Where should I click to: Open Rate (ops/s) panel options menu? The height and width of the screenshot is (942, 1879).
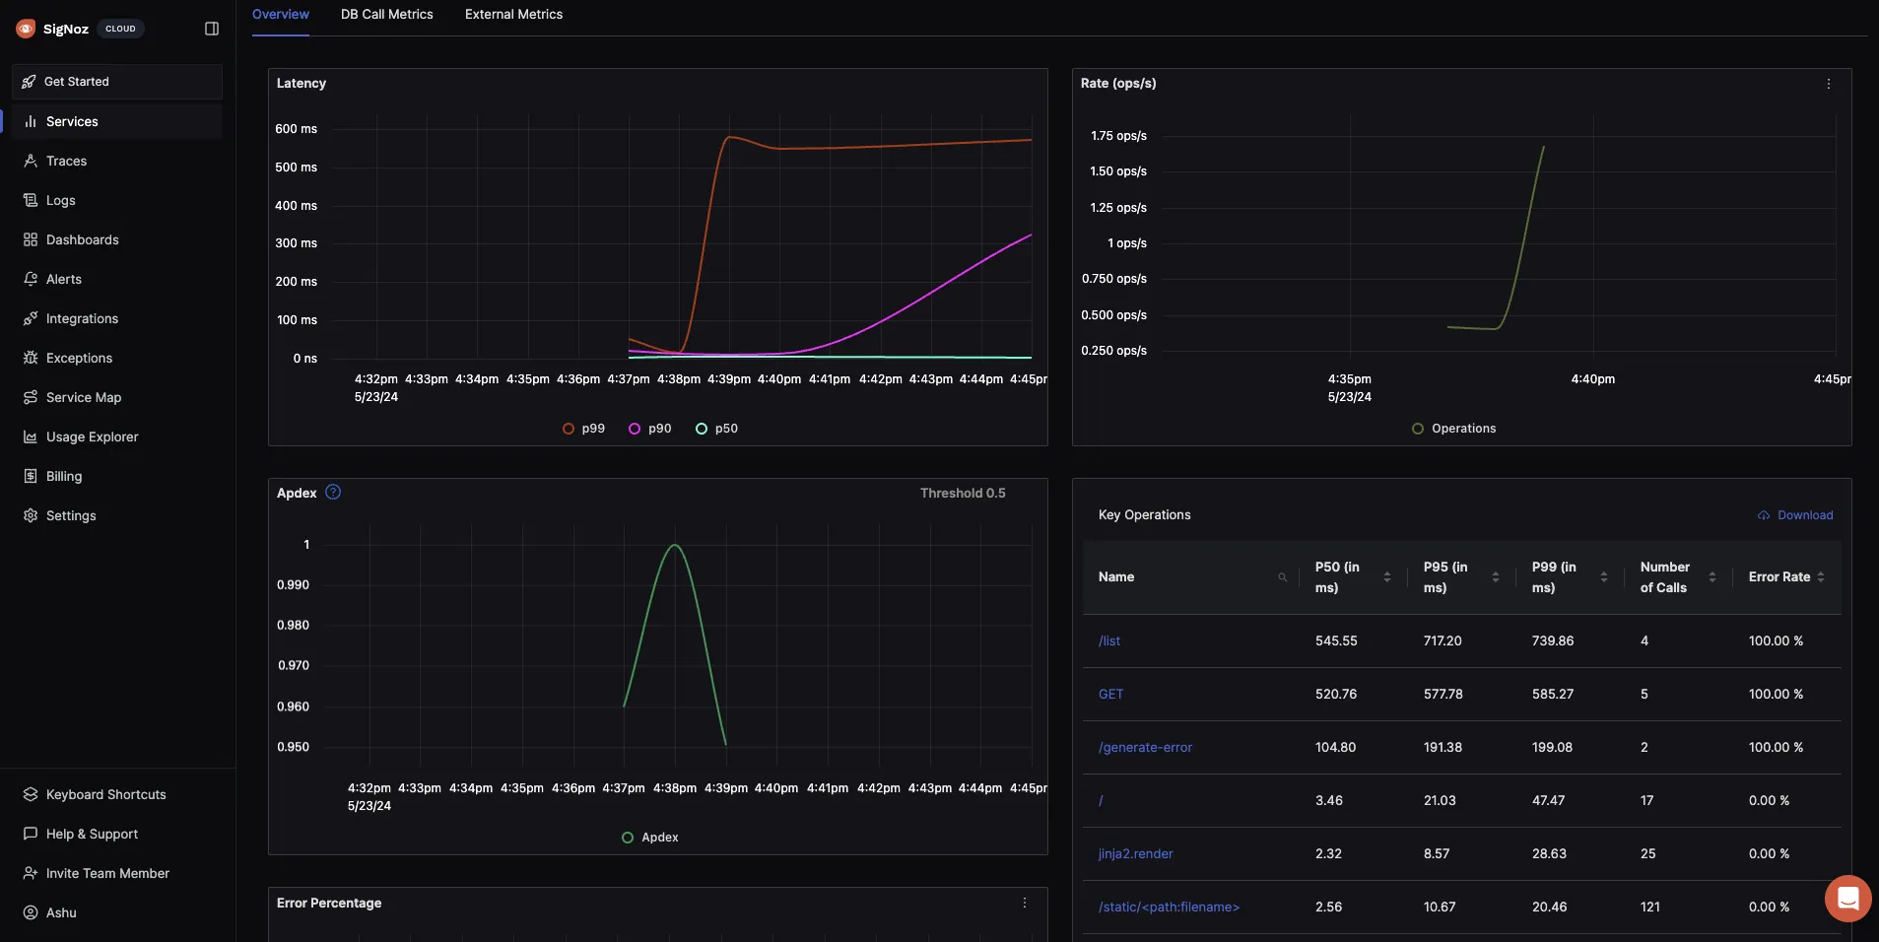pyautogui.click(x=1828, y=84)
